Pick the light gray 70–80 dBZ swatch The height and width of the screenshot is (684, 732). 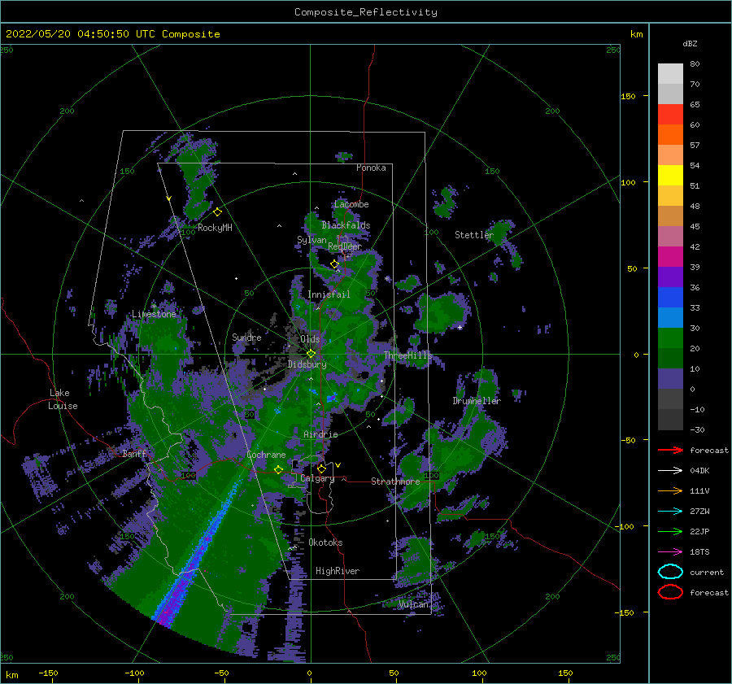coord(670,74)
